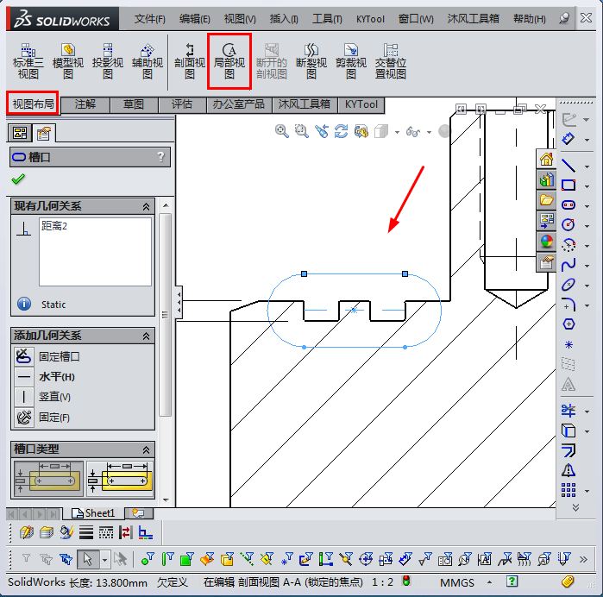Collapse the 添加几何关系 section
The image size is (603, 597).
tap(146, 336)
